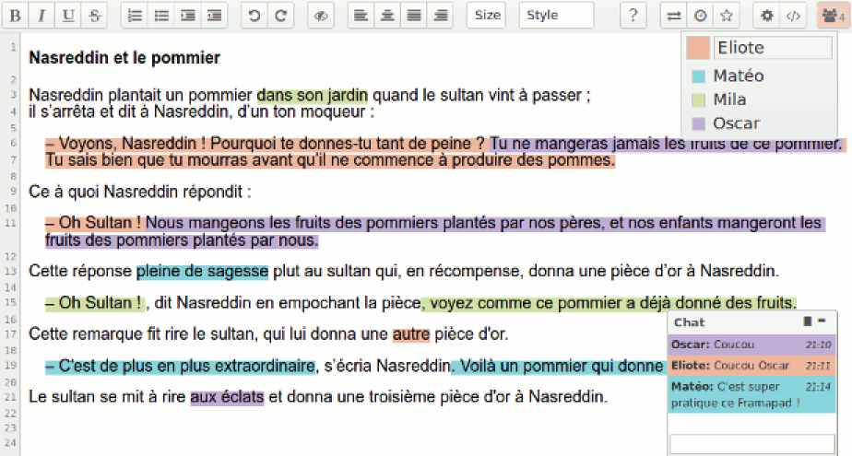This screenshot has height=456, width=852.
Task: Toggle italic formatting
Action: (x=41, y=16)
